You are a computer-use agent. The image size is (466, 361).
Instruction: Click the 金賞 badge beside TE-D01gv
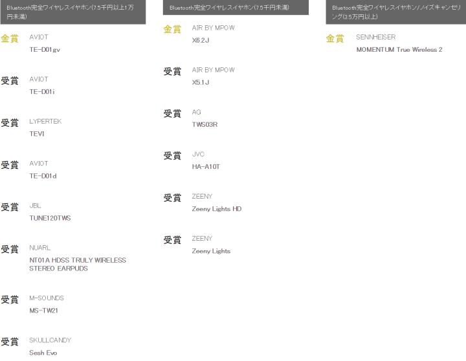tap(10, 39)
